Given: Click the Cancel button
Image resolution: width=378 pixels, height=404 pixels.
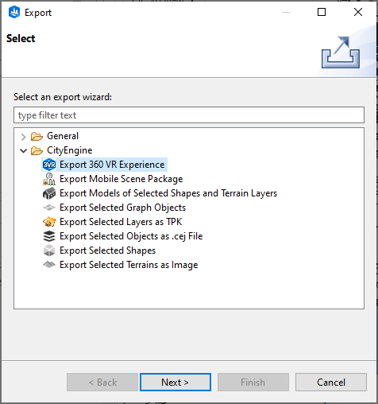Looking at the screenshot, I should tap(331, 383).
